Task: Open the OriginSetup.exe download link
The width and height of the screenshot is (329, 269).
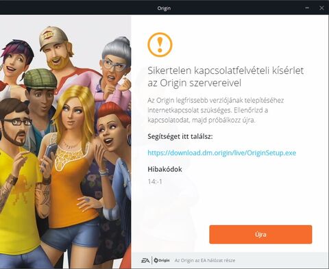Action: point(221,153)
